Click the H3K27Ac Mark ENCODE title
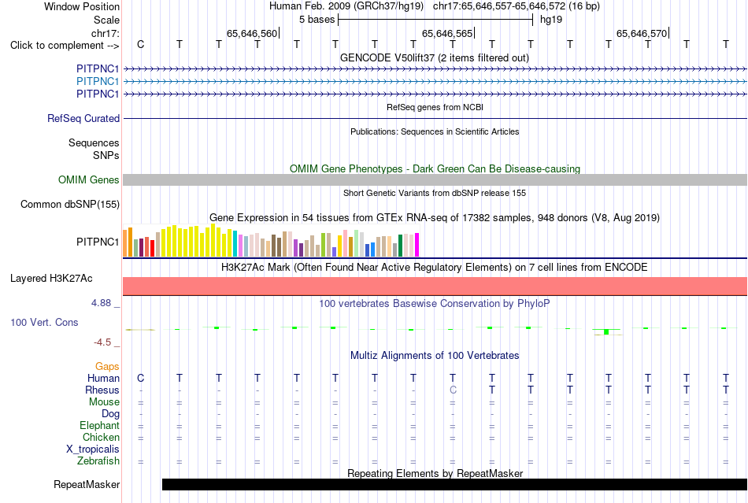This screenshot has width=748, height=503. click(435, 267)
